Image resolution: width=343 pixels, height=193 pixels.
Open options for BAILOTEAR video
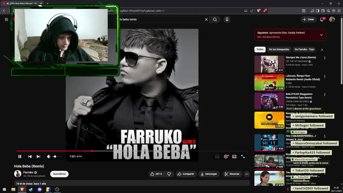[325, 95]
